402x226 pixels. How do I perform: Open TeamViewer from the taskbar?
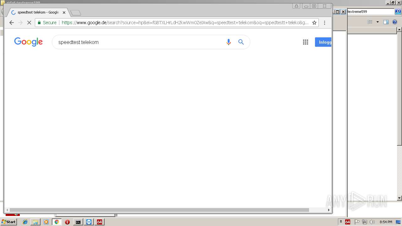(89, 222)
